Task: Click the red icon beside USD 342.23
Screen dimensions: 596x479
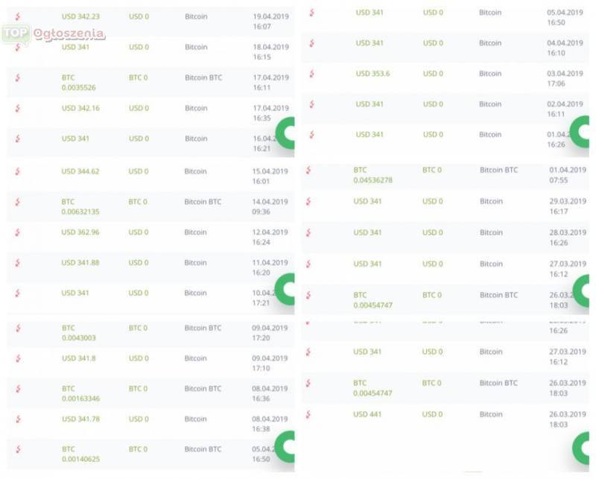Action: pos(17,16)
